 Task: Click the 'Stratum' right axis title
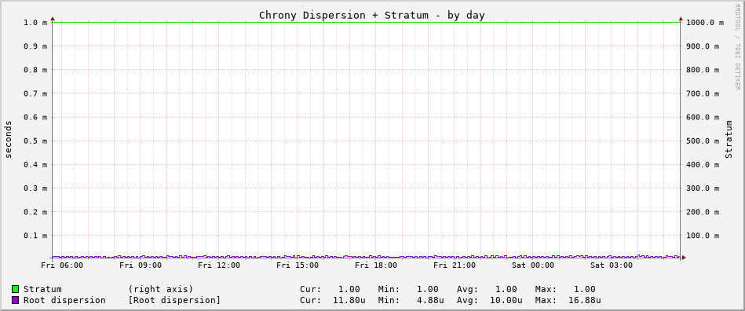pyautogui.click(x=729, y=139)
